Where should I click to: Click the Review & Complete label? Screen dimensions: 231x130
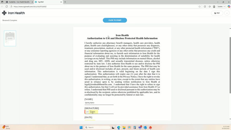pos(10,20)
